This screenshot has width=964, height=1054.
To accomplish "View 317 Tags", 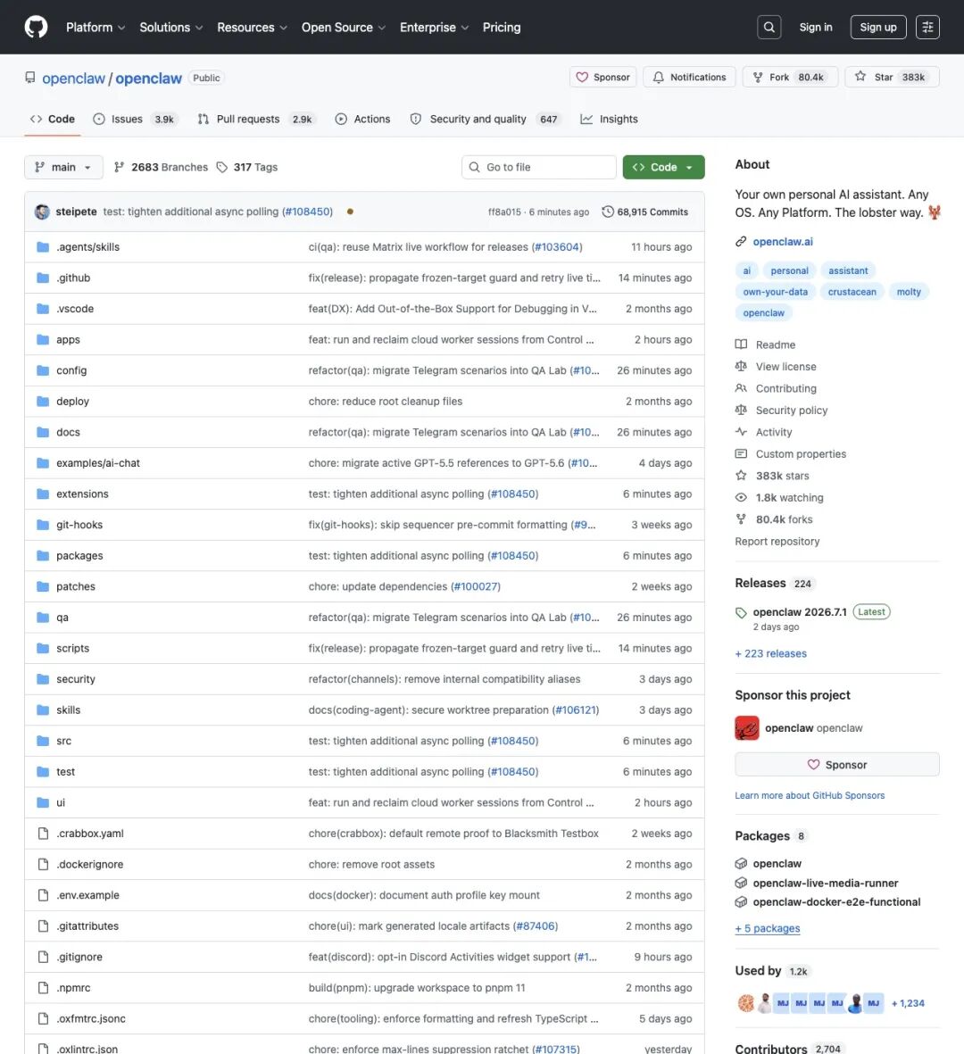I will click(247, 168).
